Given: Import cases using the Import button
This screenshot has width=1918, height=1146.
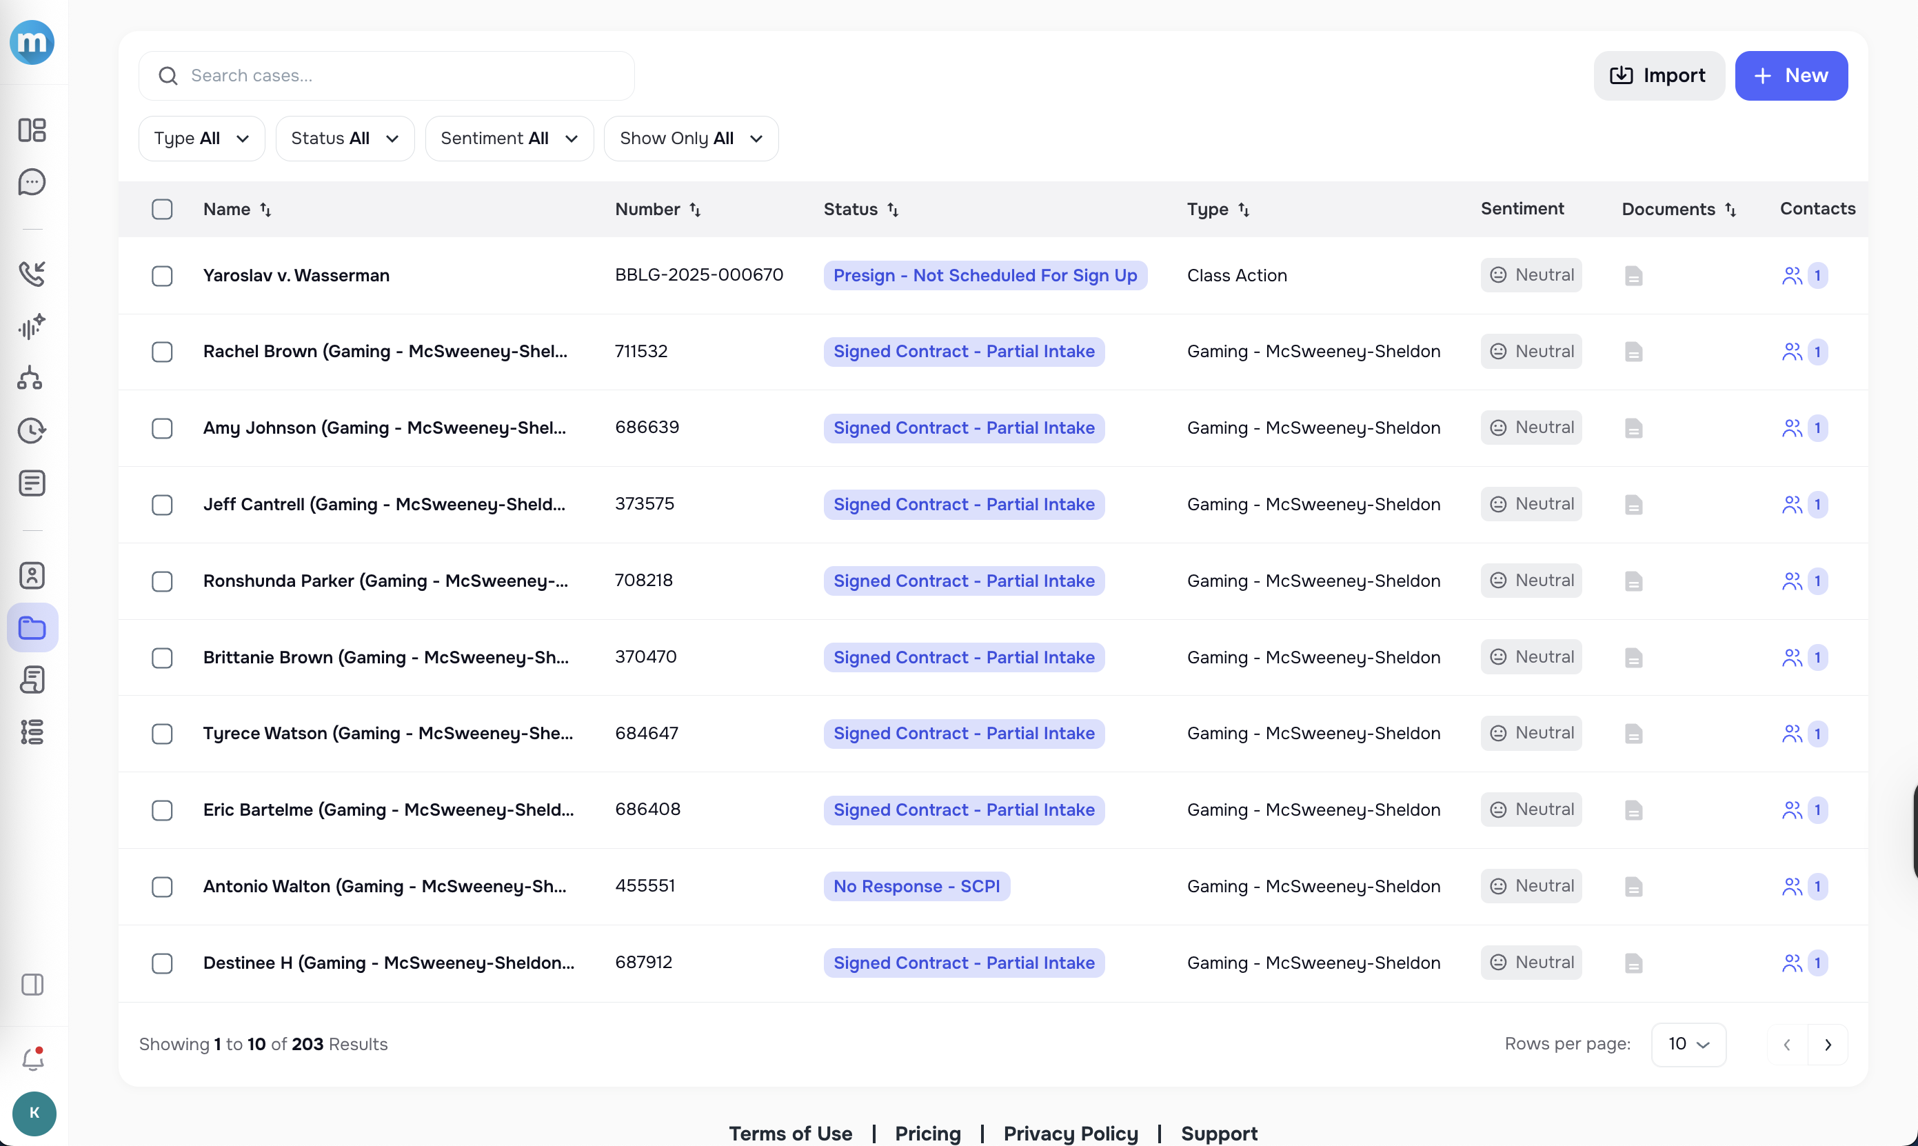Looking at the screenshot, I should click(1659, 75).
